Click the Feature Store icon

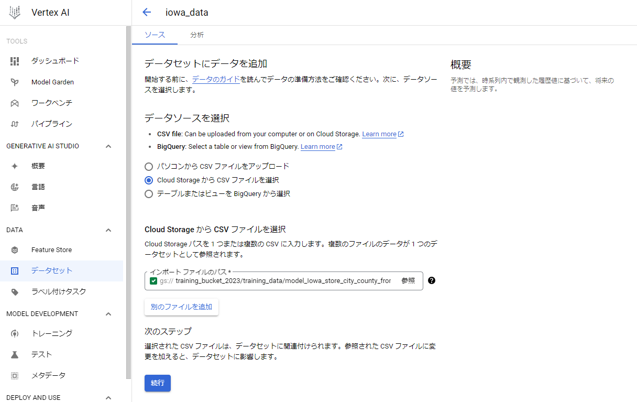click(x=15, y=249)
